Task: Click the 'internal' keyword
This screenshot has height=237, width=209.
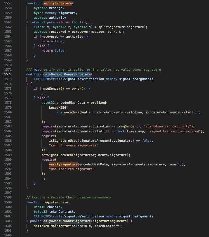Action: click(38, 22)
